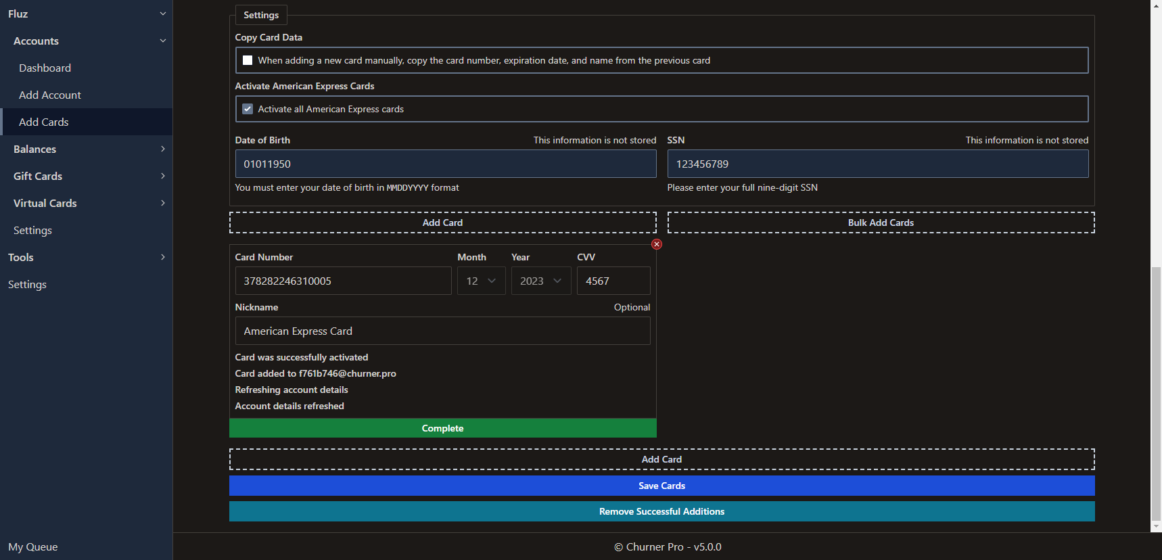
Task: Open My Queue at sidebar bottom
Action: point(33,546)
